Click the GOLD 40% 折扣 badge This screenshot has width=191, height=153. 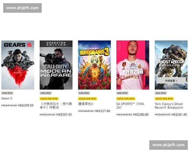coord(88,98)
